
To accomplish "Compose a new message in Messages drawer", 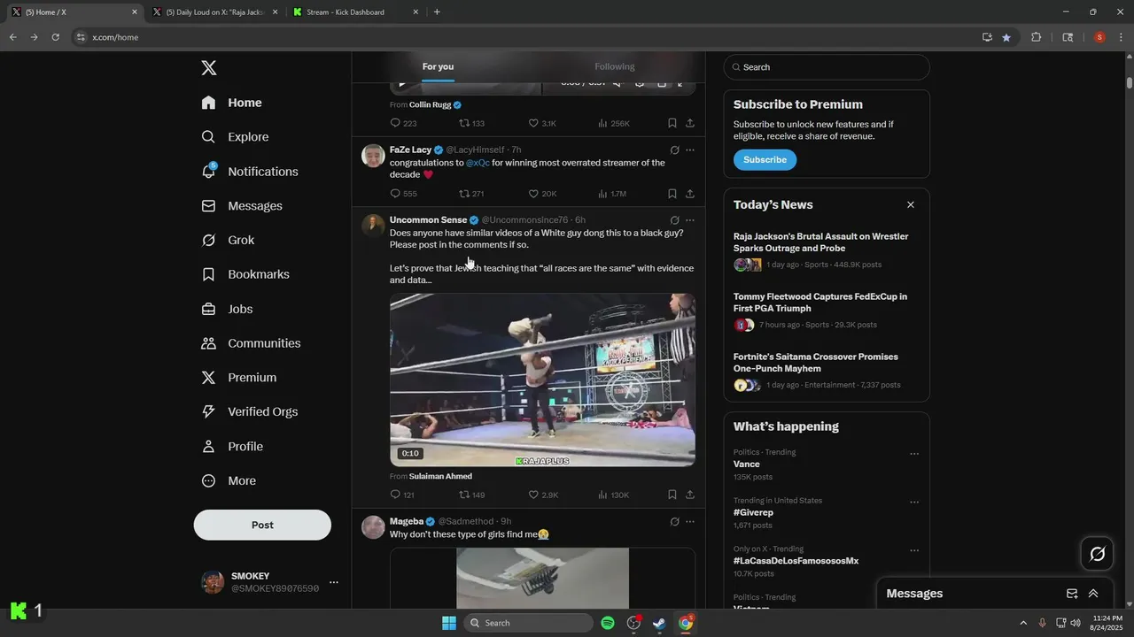I will point(1072,594).
